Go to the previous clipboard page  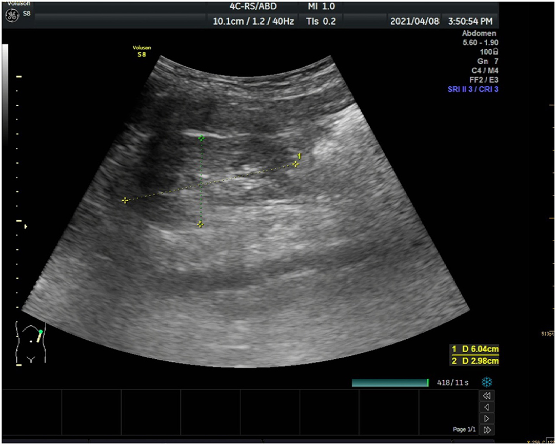(487, 407)
